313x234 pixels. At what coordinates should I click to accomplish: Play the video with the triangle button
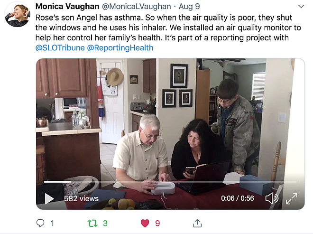49,198
